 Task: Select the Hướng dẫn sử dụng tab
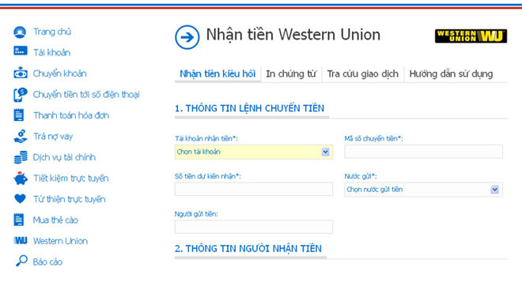[x=451, y=73]
